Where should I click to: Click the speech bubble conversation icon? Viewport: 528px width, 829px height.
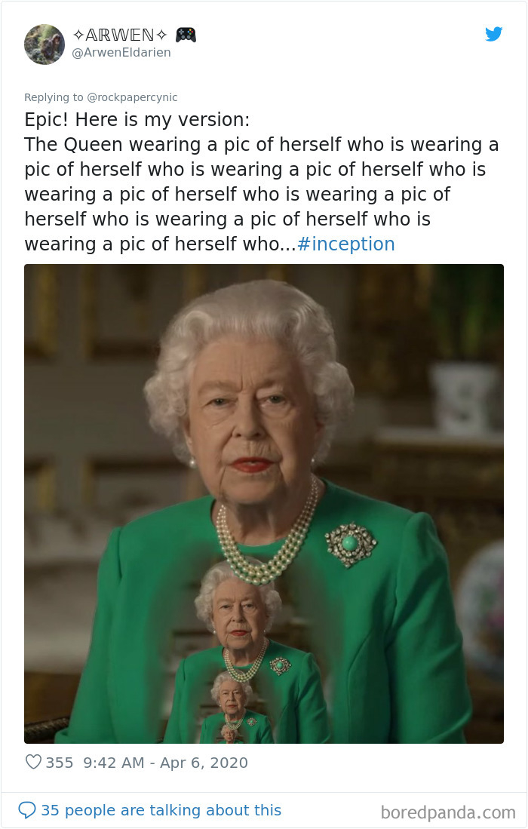27,809
